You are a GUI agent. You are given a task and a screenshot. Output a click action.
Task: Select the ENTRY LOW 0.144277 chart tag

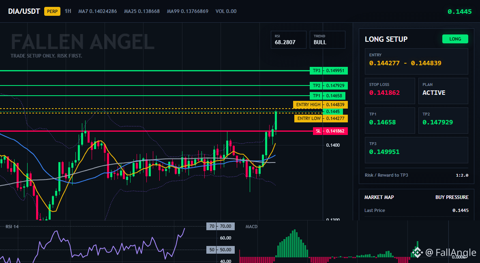321,118
